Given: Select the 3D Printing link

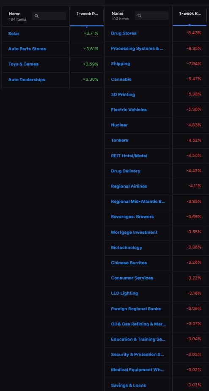Looking at the screenshot, I should [x=123, y=95].
